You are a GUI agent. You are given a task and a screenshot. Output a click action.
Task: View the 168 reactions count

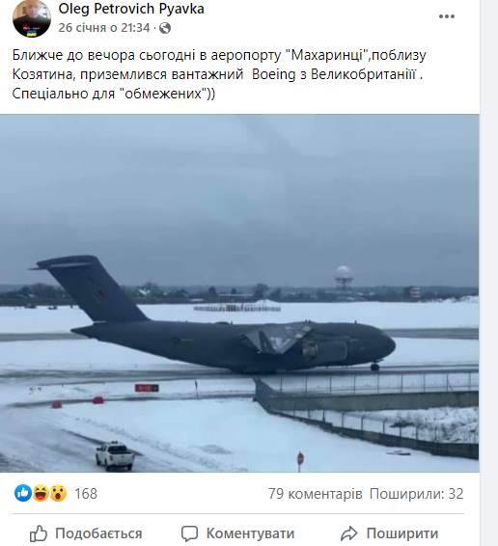pos(86,493)
